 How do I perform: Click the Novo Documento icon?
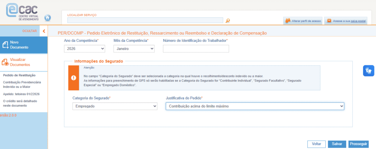coord(6,45)
